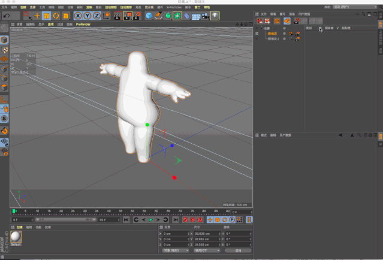Open the size mode dropdown
The height and width of the screenshot is (260, 383).
207,250
